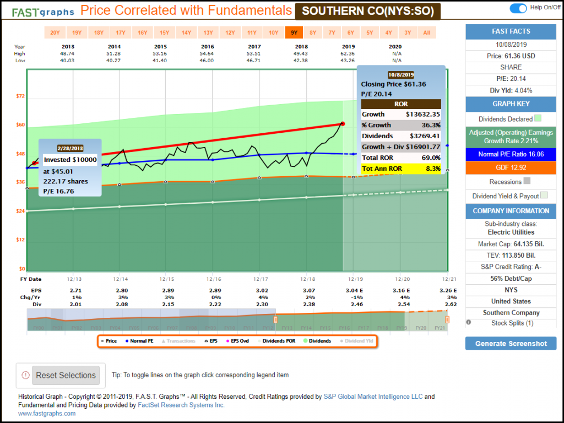Screen dimensions: 564x423
Task: Hide the EPS line using the legend
Action: (211, 341)
